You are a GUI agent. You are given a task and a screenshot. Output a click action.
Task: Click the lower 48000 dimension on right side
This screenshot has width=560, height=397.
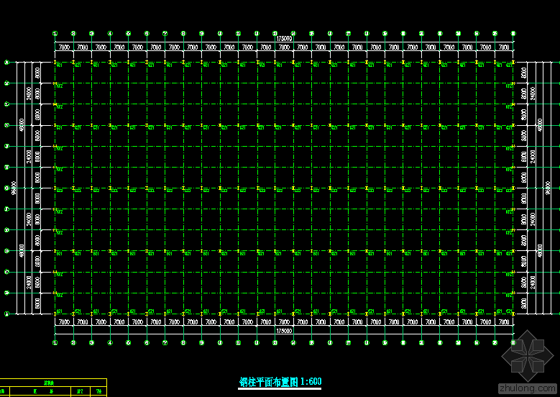pyautogui.click(x=540, y=251)
